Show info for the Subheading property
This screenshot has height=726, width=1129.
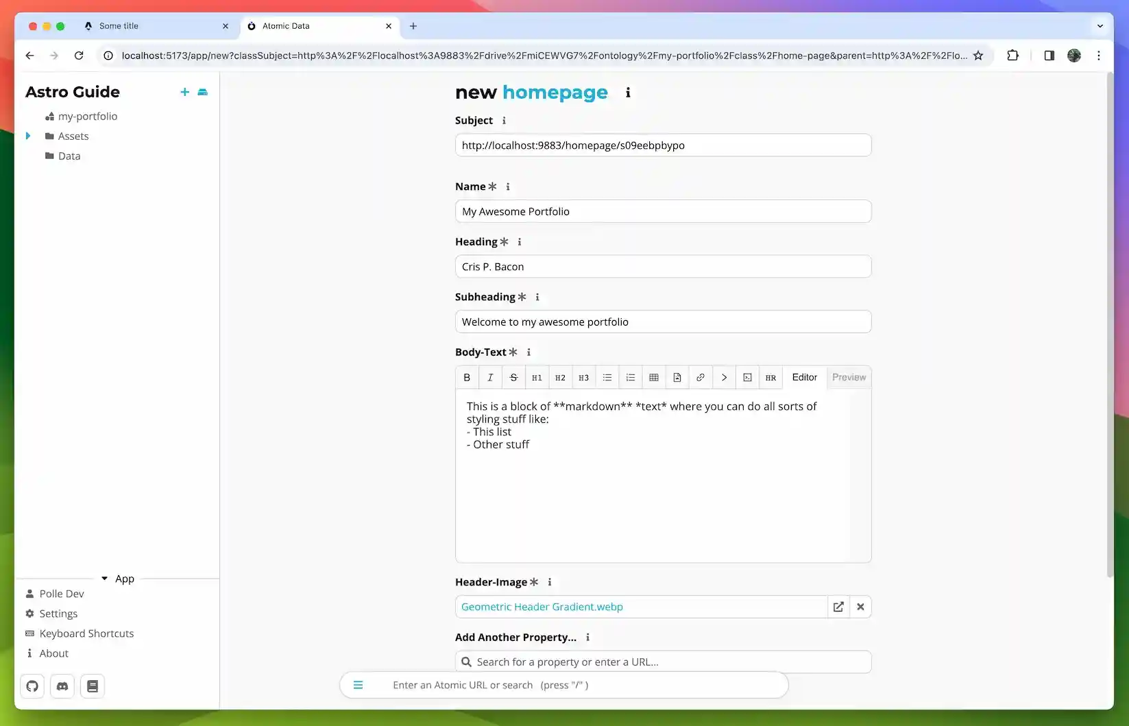point(537,297)
